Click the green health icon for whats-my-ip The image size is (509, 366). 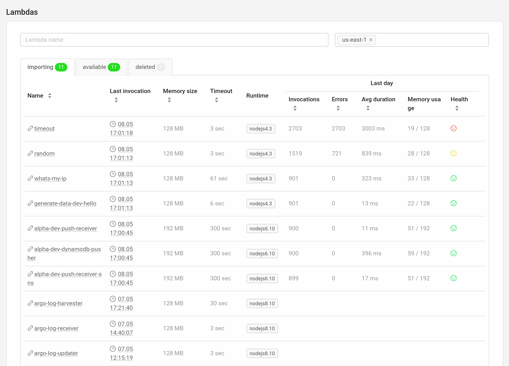click(454, 178)
